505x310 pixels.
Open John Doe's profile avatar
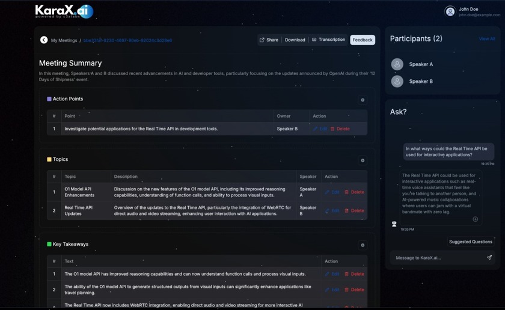click(x=450, y=11)
